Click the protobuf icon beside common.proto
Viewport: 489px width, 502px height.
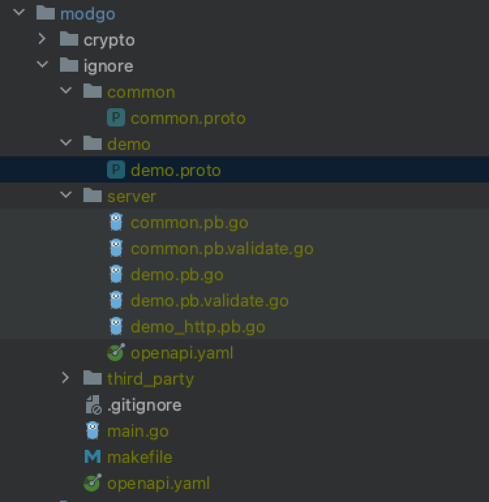[x=115, y=118]
